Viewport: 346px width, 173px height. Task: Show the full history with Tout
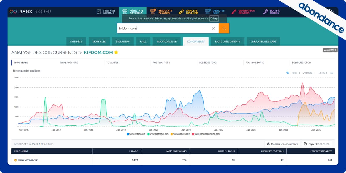tap(294, 73)
